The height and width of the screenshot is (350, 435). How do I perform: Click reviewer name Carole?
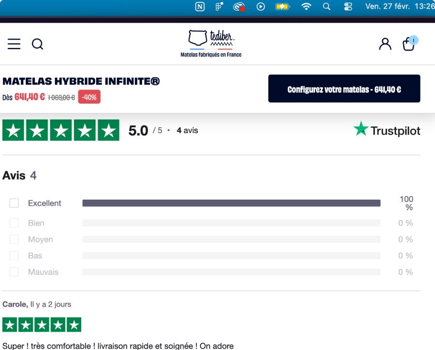[x=15, y=304]
